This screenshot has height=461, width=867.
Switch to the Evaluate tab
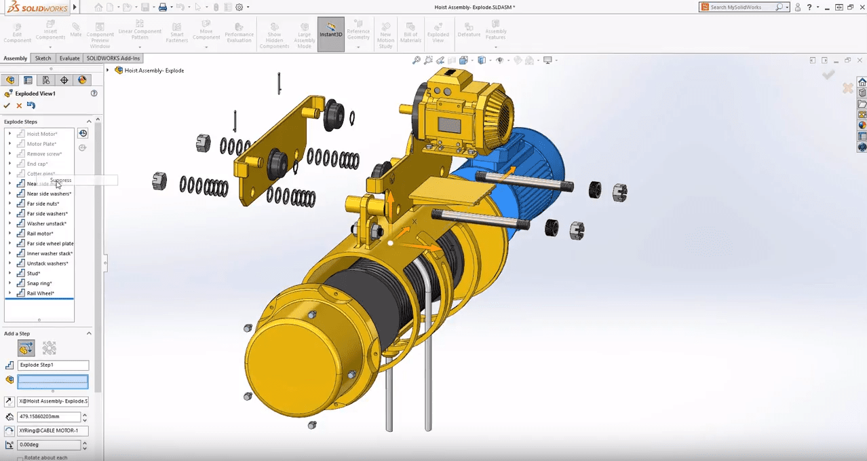tap(69, 58)
